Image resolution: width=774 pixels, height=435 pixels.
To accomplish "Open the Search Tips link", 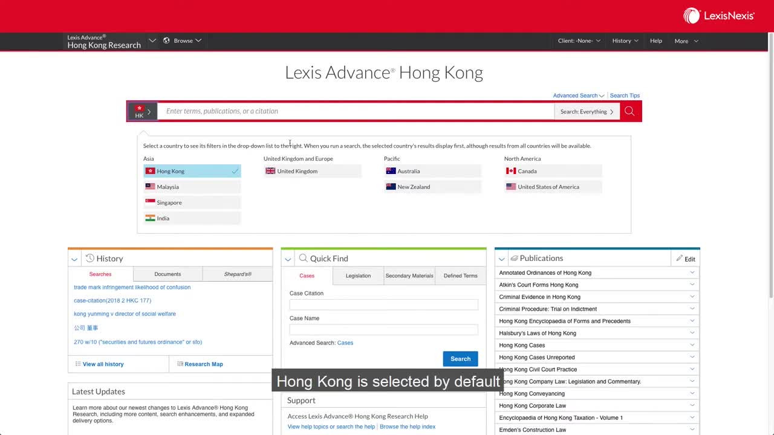I will tap(625, 95).
